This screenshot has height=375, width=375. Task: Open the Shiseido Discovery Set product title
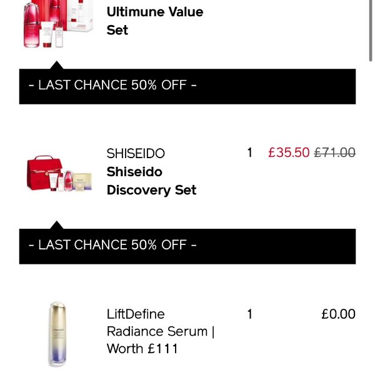click(x=151, y=181)
